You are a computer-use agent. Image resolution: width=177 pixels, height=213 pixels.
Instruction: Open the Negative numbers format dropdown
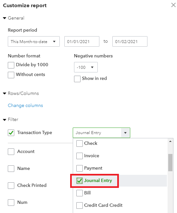click(x=86, y=67)
